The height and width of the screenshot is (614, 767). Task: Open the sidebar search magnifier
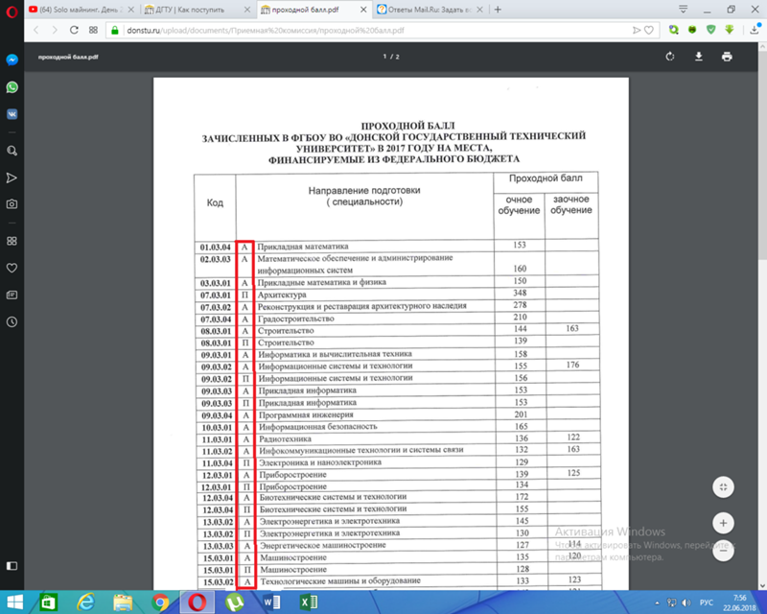(12, 151)
